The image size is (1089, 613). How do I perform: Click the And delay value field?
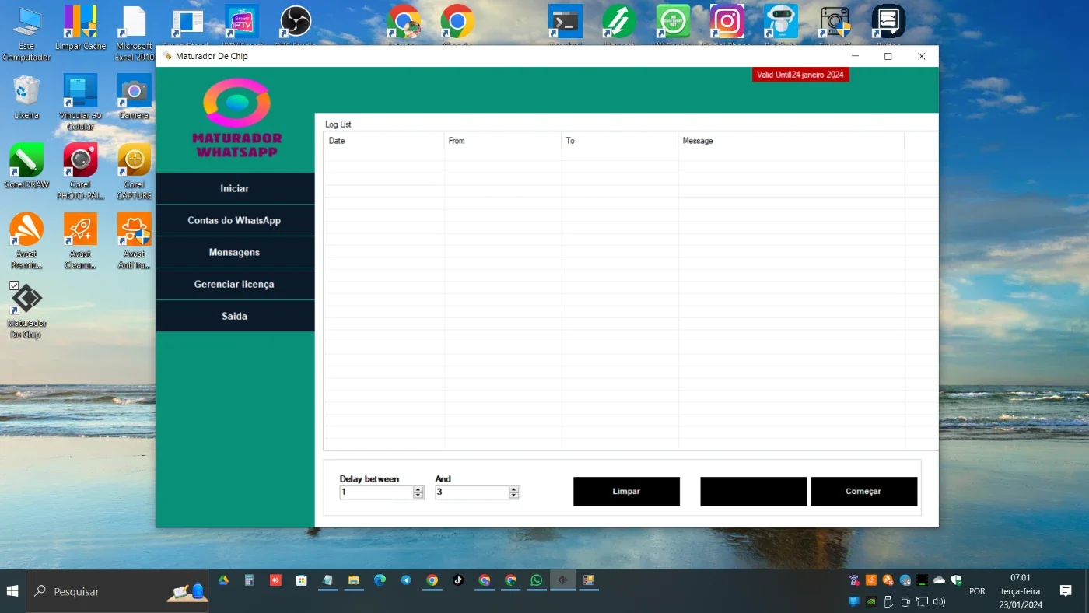click(472, 492)
